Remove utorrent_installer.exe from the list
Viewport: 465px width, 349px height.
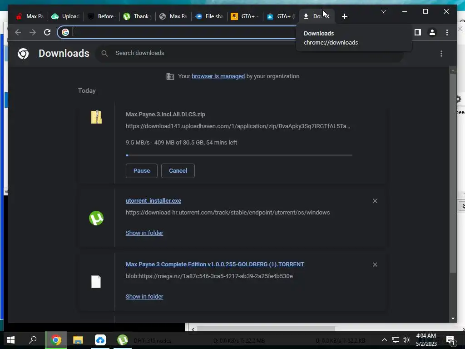point(375,201)
